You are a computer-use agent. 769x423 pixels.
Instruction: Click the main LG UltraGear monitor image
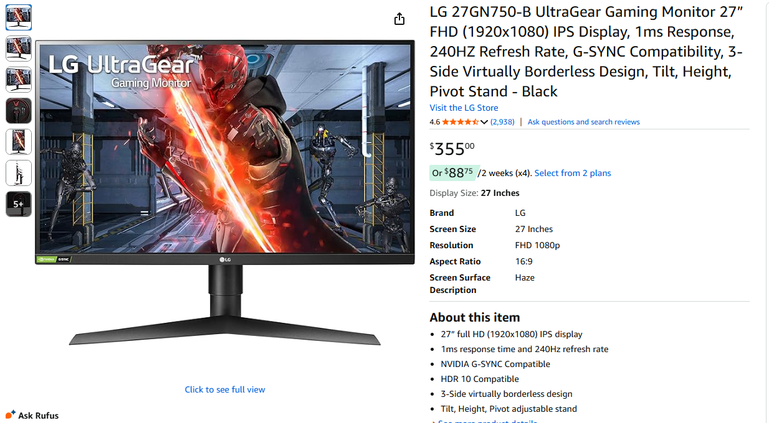click(225, 193)
